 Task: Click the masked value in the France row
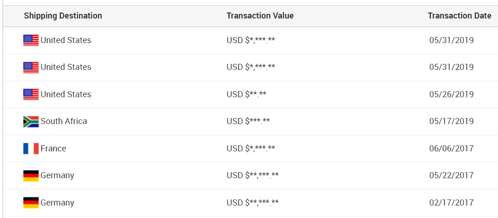251,149
